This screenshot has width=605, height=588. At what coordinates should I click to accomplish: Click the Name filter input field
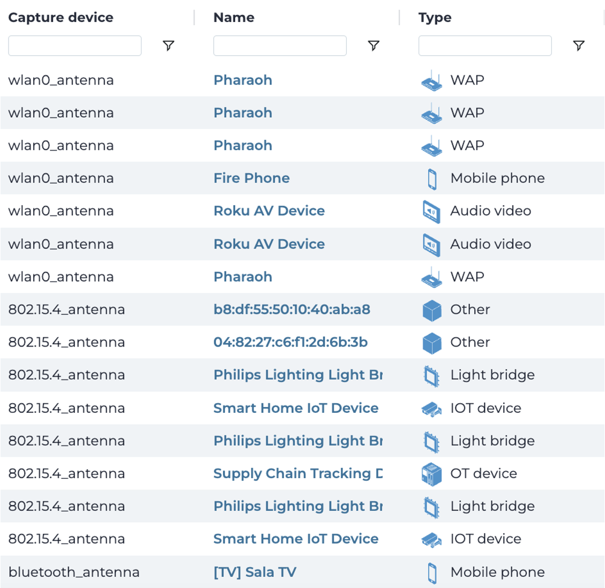[280, 46]
